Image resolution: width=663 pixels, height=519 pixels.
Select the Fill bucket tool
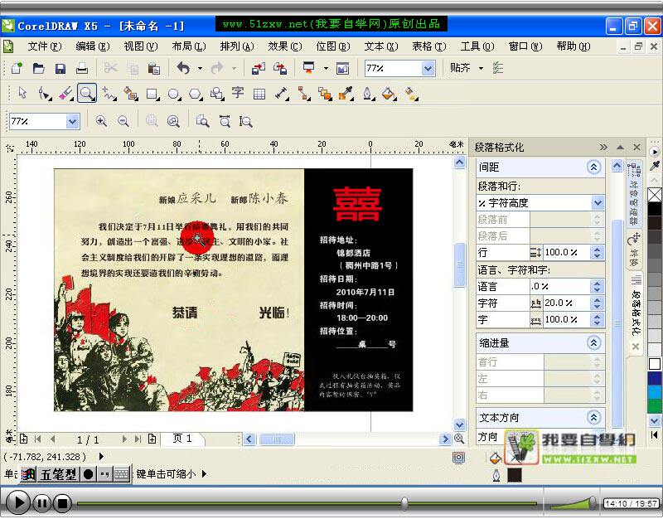pyautogui.click(x=388, y=93)
